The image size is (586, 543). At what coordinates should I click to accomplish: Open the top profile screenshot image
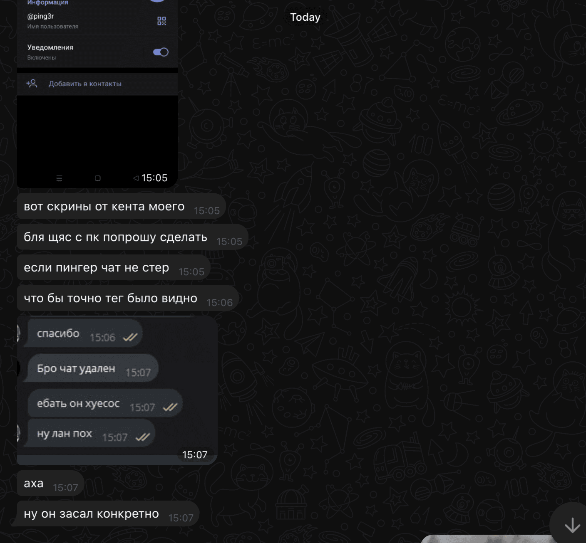[97, 94]
